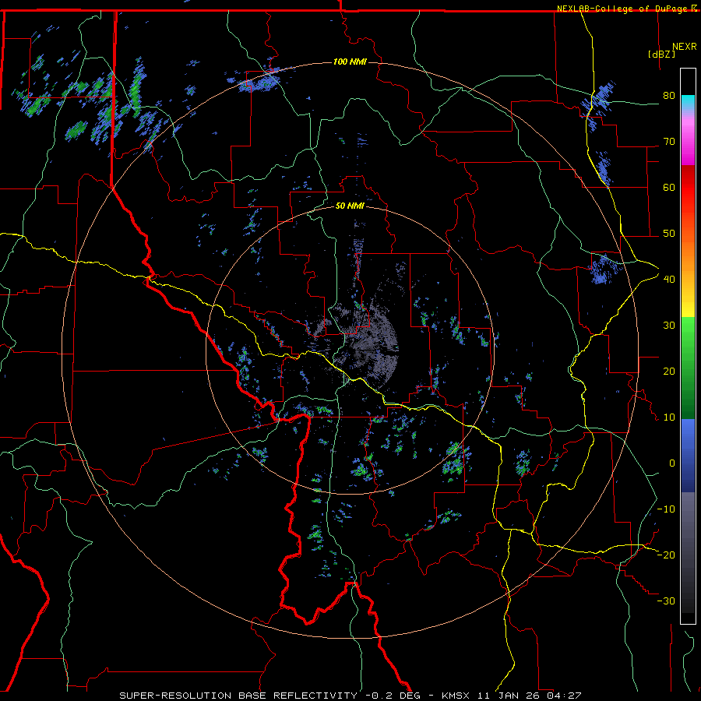Click the cyan top band of color bar

tap(688, 103)
